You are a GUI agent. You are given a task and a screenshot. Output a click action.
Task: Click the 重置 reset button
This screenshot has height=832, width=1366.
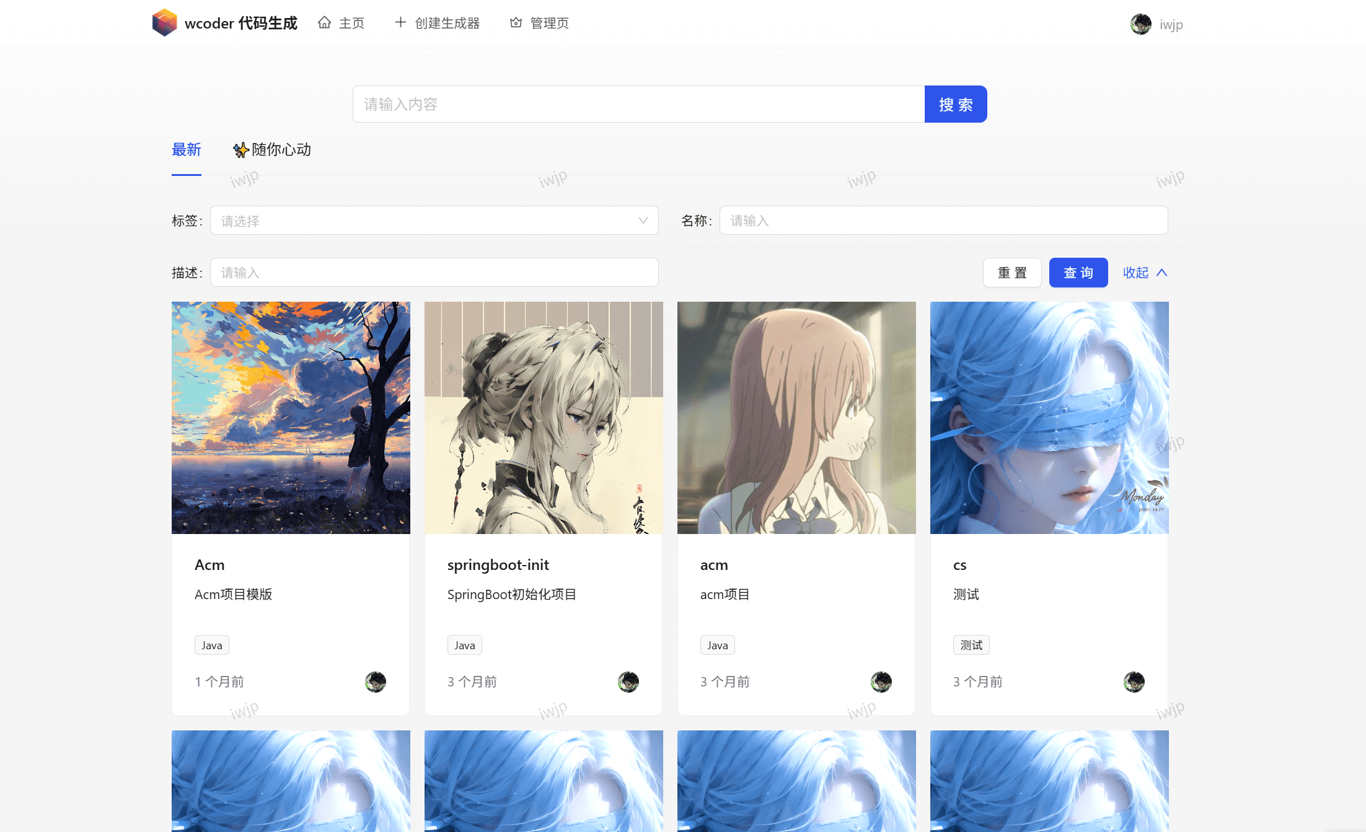click(x=1011, y=273)
